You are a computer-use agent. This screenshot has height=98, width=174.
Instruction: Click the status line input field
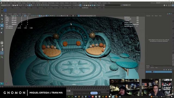coord(113,5)
